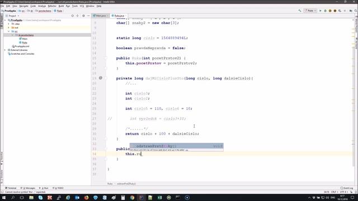Open the Edit menu
358x201 pixels.
[8, 6]
